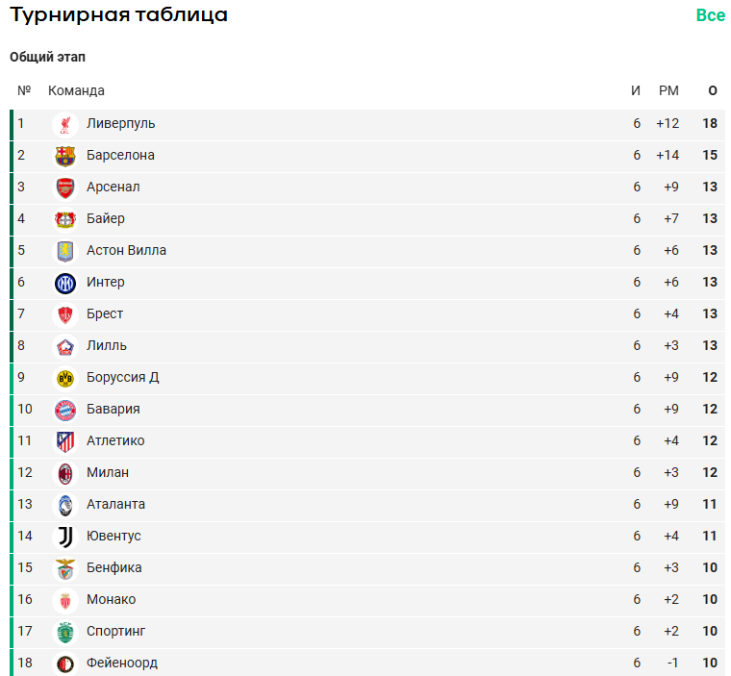Click the Arsenal club crest icon
Screen dimensions: 731x676
tap(64, 188)
